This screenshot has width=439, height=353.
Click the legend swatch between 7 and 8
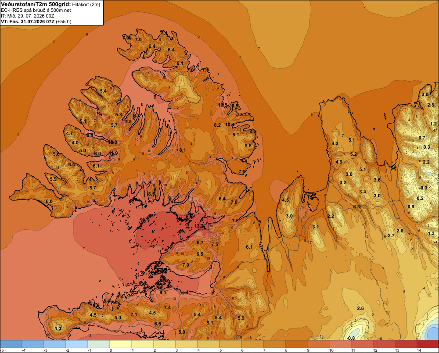(x=274, y=344)
